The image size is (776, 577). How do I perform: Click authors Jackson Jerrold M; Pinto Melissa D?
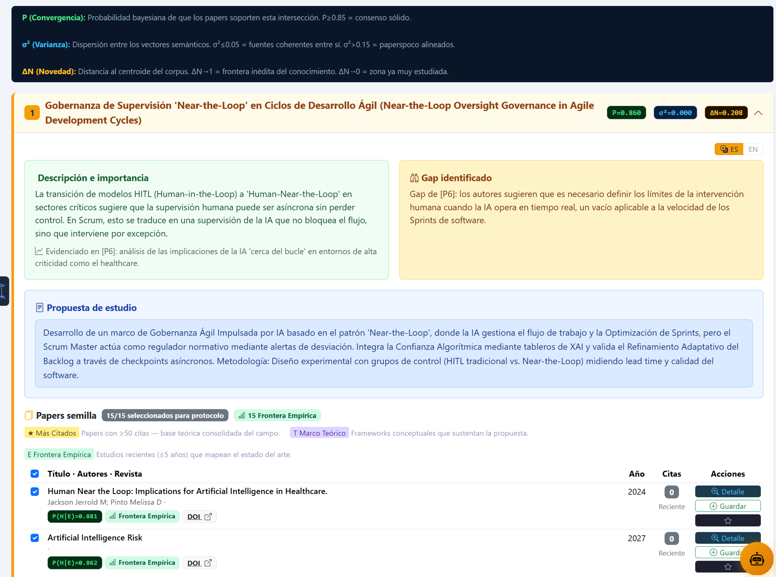click(104, 502)
